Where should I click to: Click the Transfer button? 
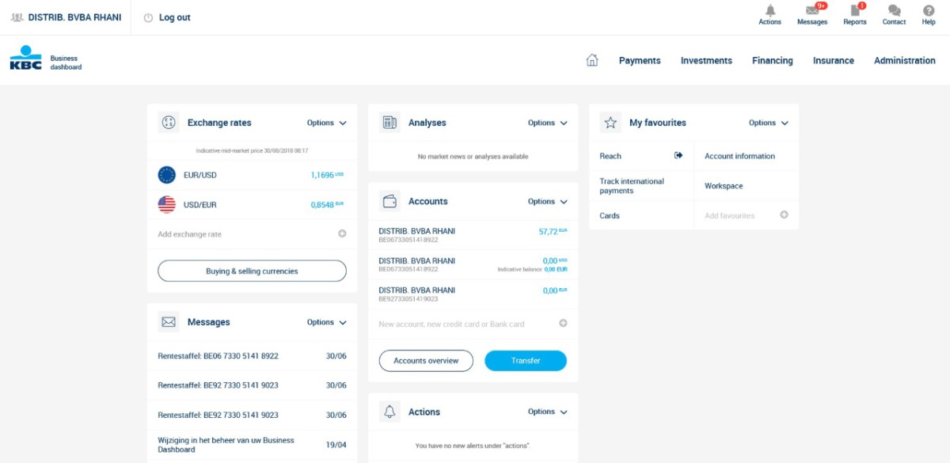[525, 360]
